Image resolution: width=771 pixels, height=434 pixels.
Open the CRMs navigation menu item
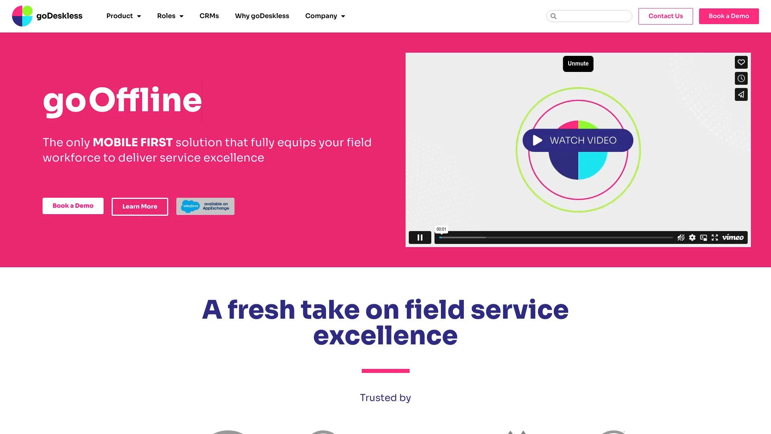(209, 16)
